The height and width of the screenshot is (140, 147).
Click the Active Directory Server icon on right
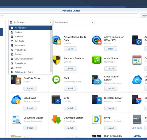[x=137, y=40]
